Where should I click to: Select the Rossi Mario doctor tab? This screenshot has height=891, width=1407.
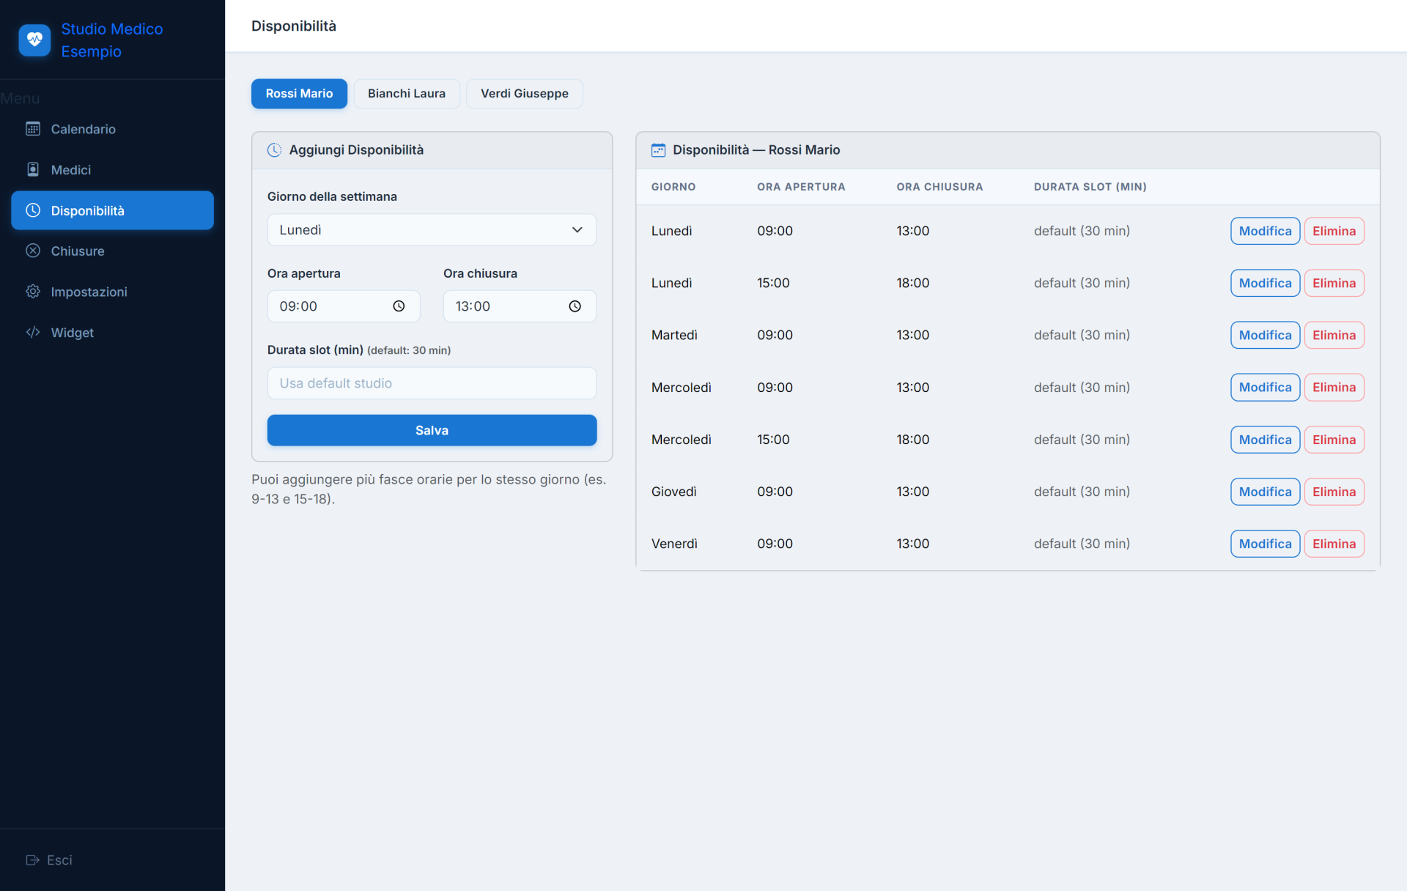coord(299,94)
